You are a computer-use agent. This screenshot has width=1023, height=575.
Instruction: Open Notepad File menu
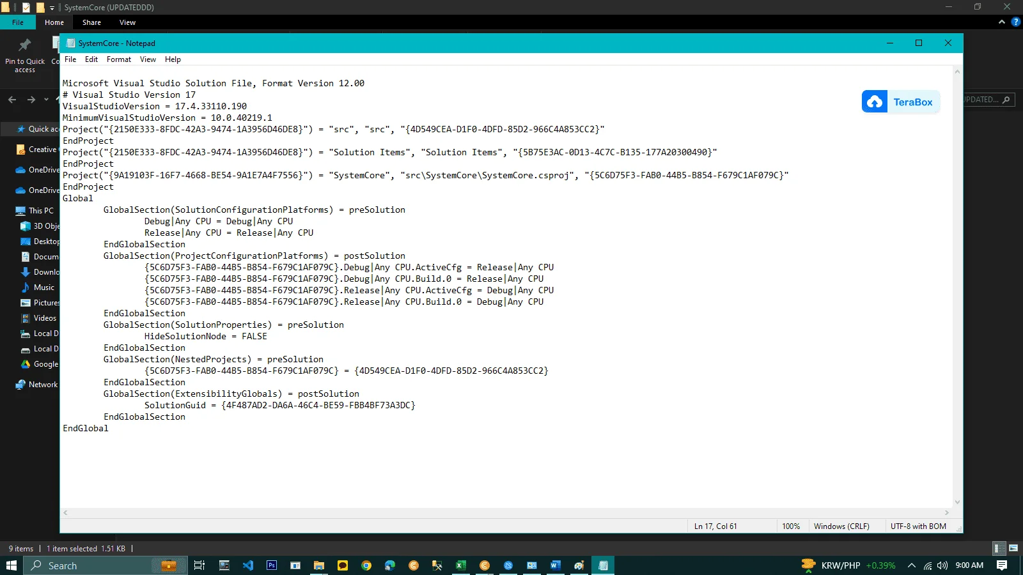(x=70, y=59)
